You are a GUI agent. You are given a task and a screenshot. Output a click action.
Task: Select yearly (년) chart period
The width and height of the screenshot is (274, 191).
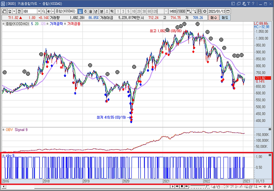[96, 11]
